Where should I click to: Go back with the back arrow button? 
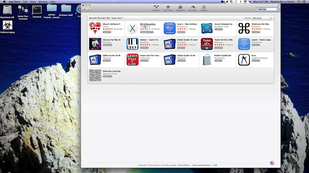[x=85, y=9]
